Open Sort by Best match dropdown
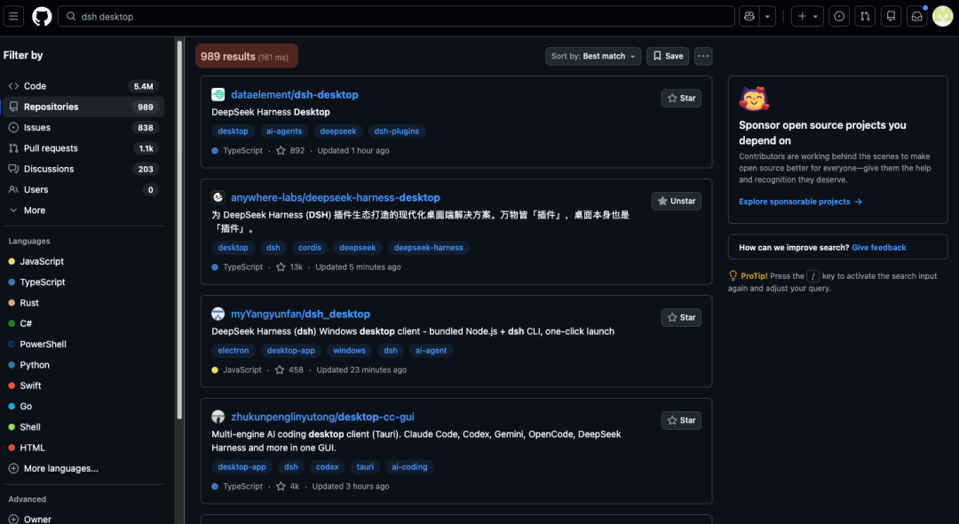Screen dimensions: 959x524 point(592,56)
